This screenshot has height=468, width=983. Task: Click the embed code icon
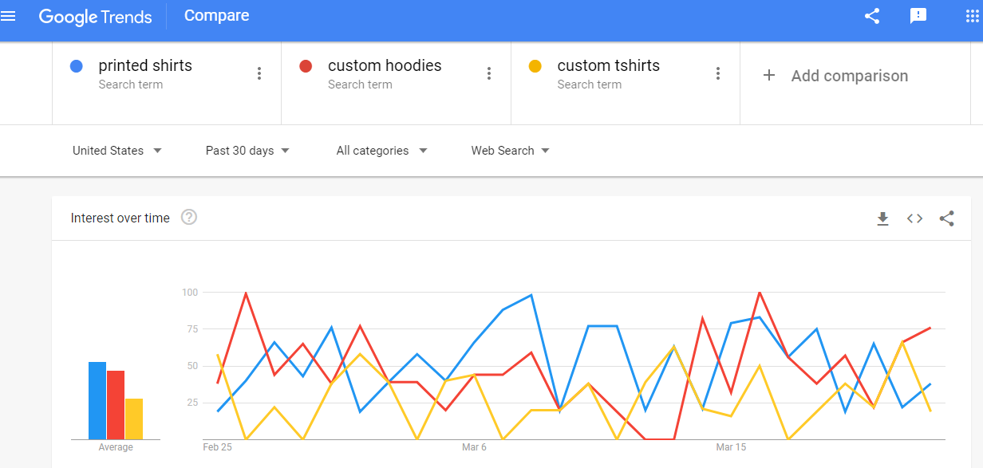914,218
